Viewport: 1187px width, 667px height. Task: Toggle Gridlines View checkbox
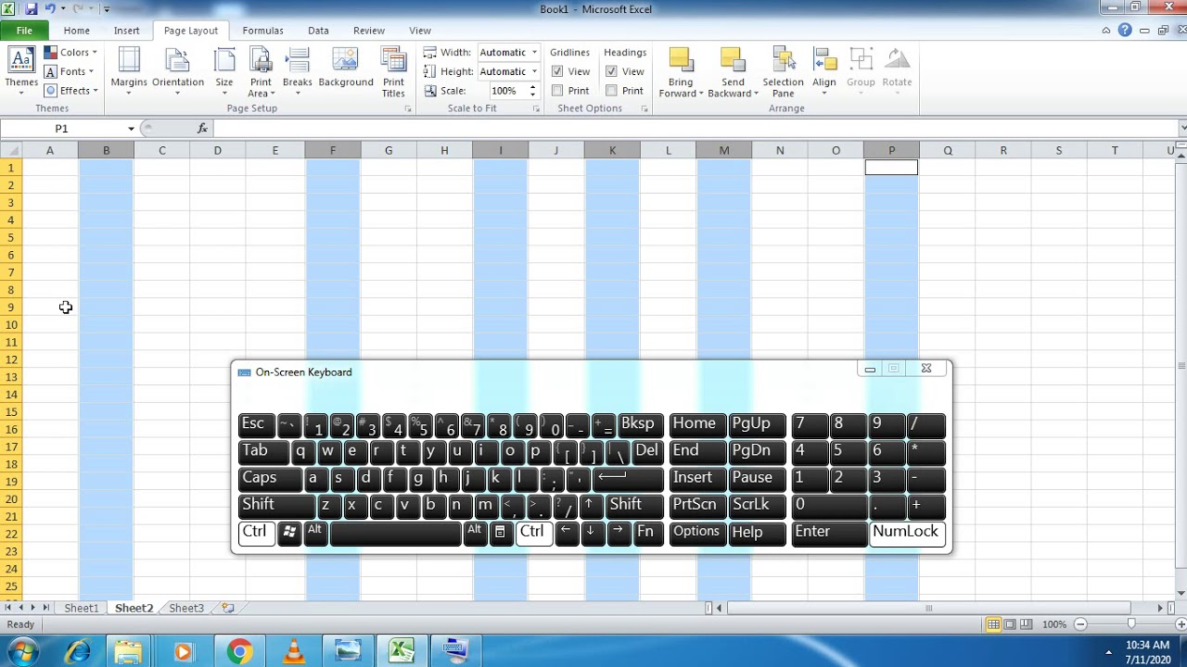tap(557, 71)
